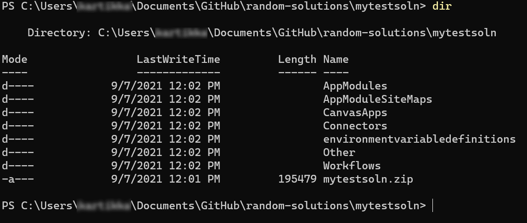Click the 12:01 PM timestamp of zip file
This screenshot has width=527, height=223.
coord(194,179)
